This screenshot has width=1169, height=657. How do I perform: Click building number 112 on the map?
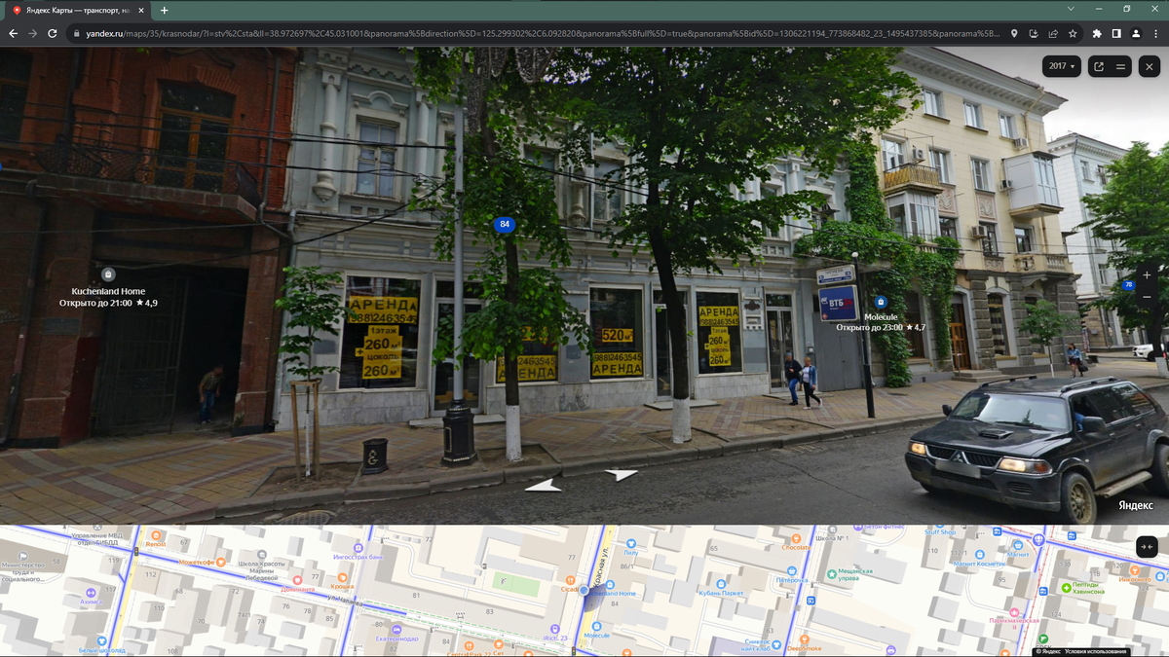(x=151, y=574)
